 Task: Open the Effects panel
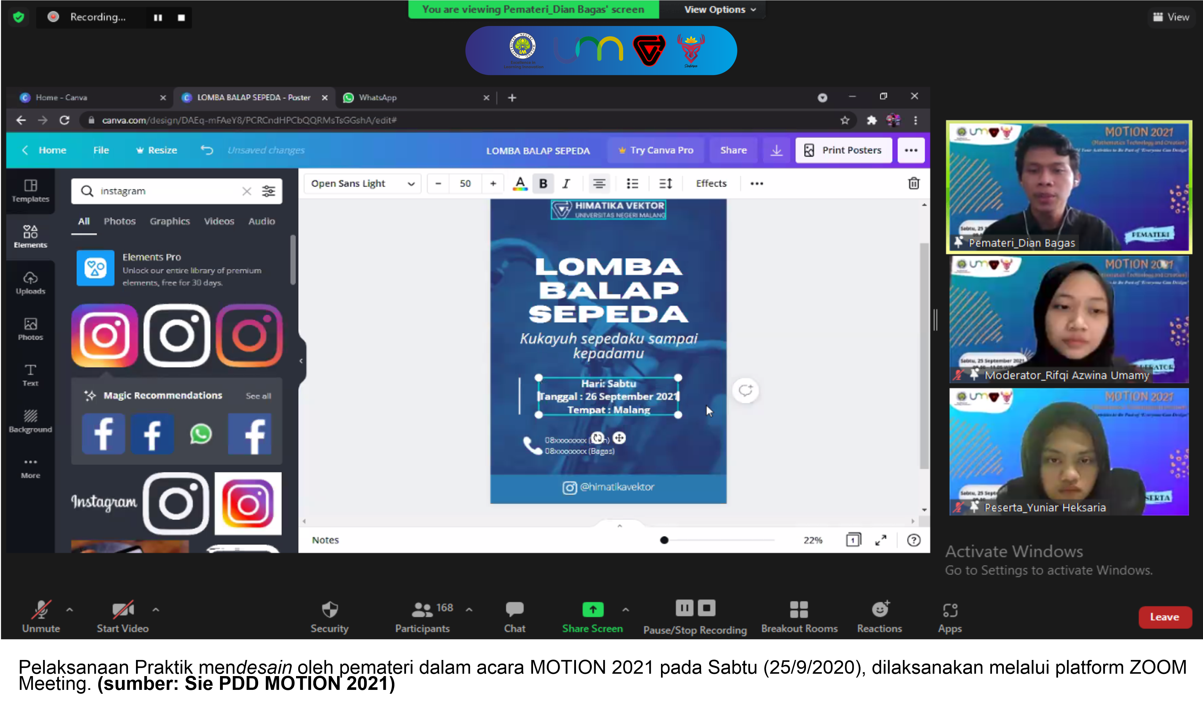coord(711,183)
